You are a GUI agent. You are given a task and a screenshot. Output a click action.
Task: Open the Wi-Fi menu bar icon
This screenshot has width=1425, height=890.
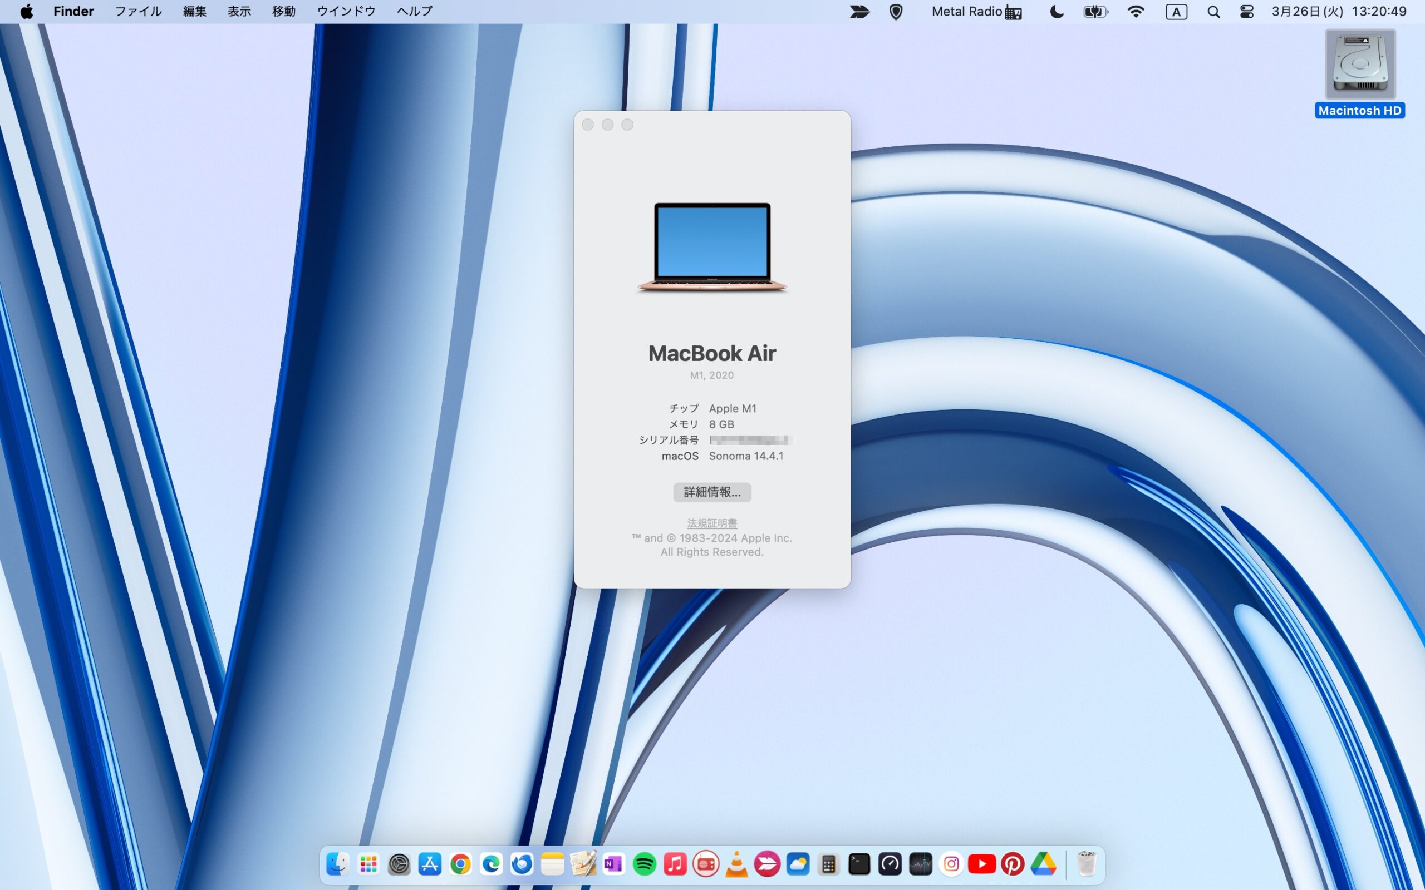click(x=1136, y=12)
